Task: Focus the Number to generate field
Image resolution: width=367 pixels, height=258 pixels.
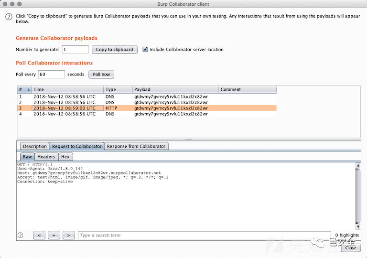Action: coord(75,49)
